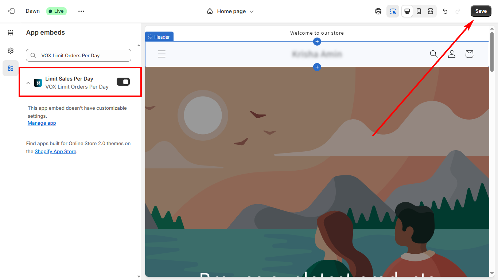Switch to fullscreen preview view
The image size is (498, 280).
[x=431, y=11]
